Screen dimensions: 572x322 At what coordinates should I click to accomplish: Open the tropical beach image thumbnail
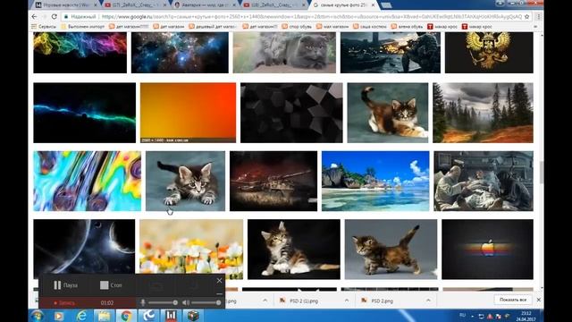[x=375, y=181]
